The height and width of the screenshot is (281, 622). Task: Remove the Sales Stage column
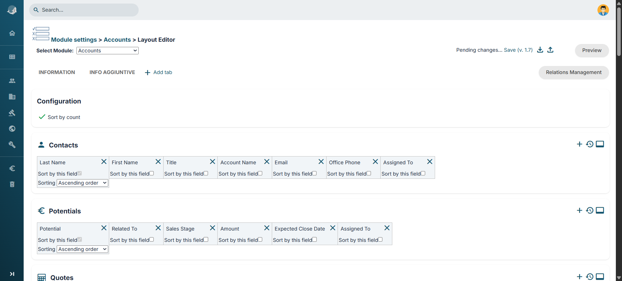click(213, 228)
